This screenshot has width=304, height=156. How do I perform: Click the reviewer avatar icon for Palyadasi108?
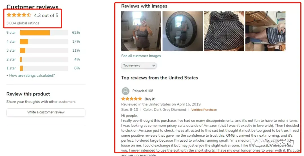[126, 91]
